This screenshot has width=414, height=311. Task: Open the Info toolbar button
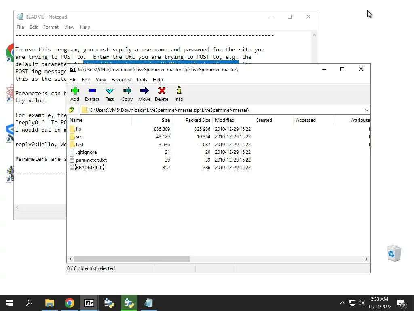[179, 90]
